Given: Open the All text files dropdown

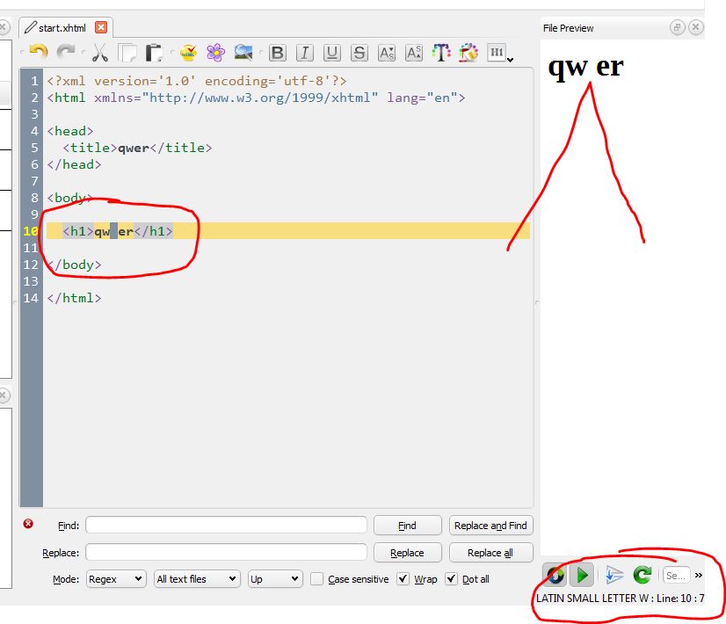Looking at the screenshot, I should coord(197,579).
